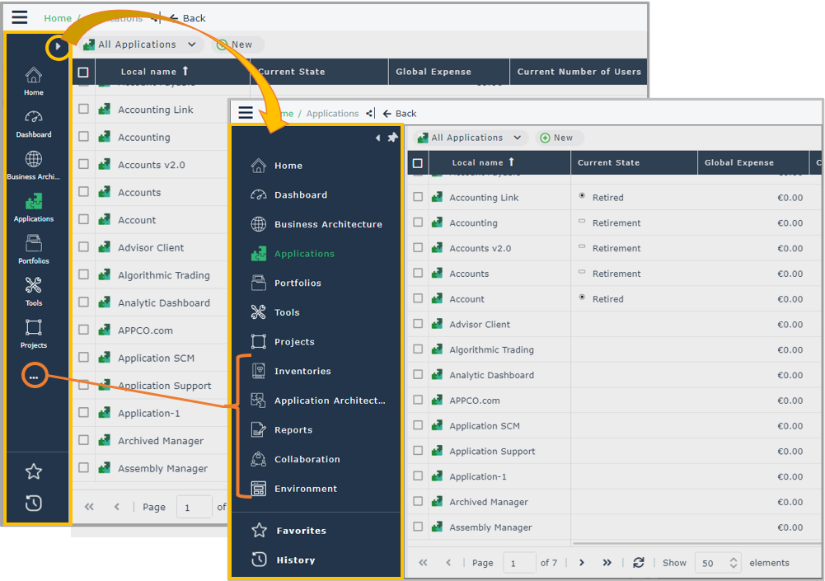Tick Accounting Link checkbox in the front table
The height and width of the screenshot is (581, 825).
pos(418,198)
